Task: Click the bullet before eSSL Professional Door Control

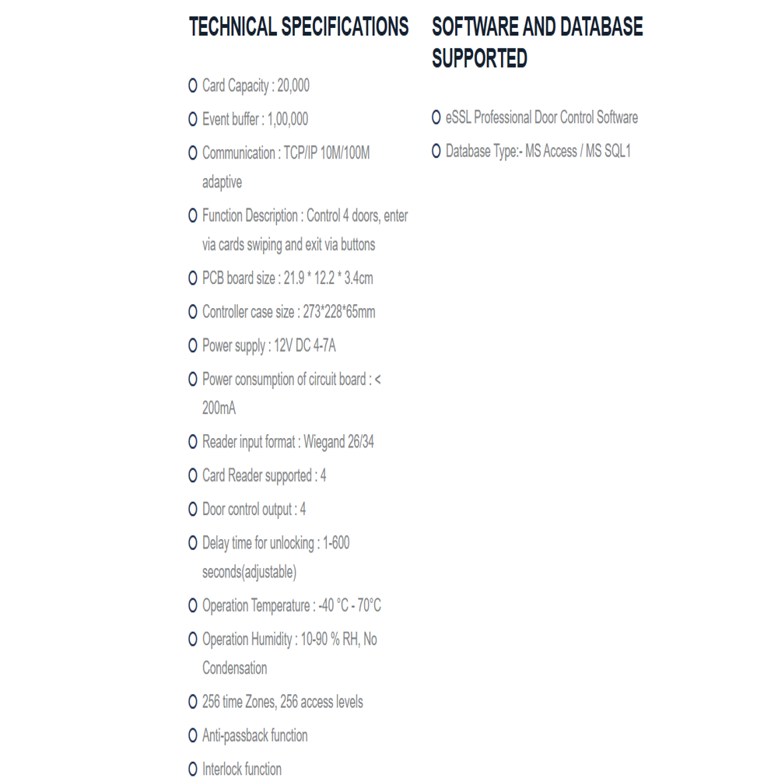Action: point(436,117)
